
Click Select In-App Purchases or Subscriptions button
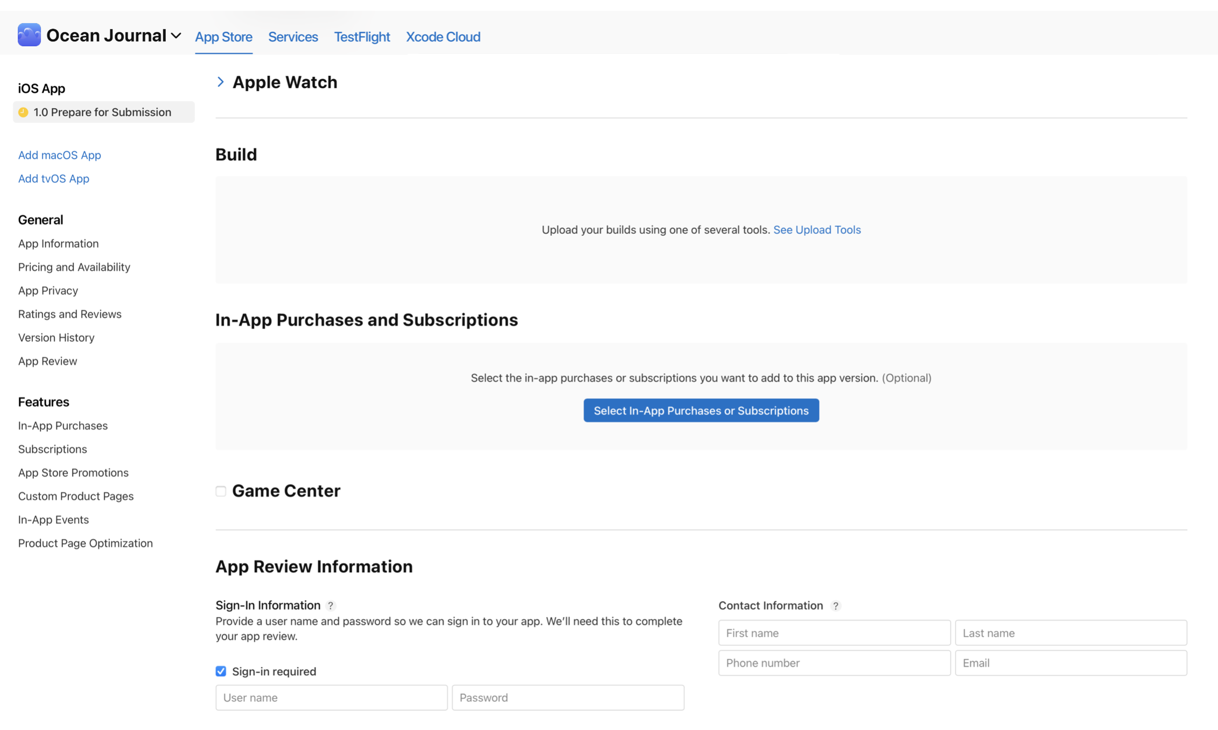(x=701, y=410)
